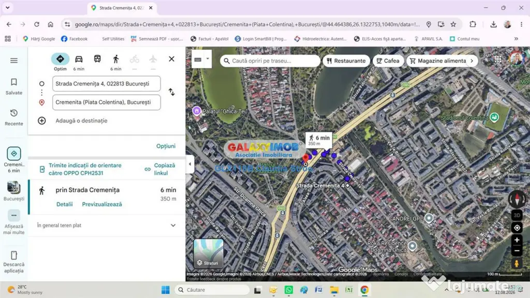This screenshot has width=530, height=298.
Task: Filter by Restaurante chip
Action: tap(346, 61)
